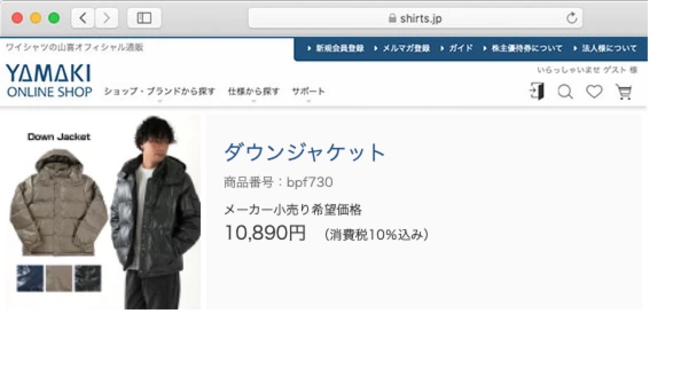Click the login door icon

click(537, 91)
